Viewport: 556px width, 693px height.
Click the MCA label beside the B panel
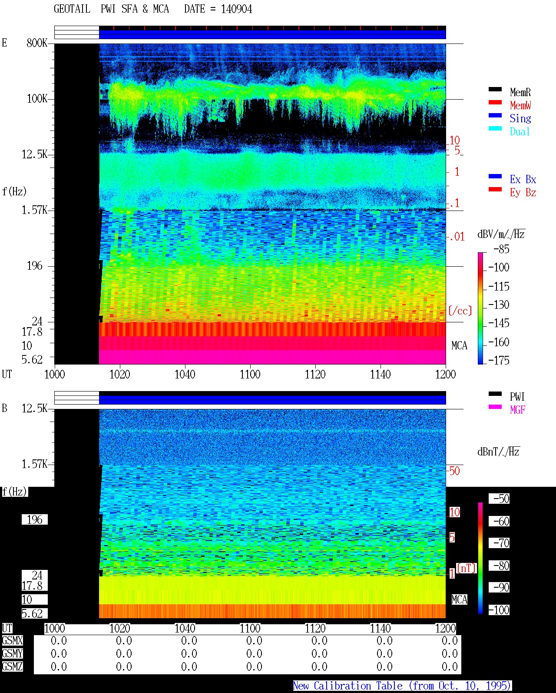coord(459,600)
